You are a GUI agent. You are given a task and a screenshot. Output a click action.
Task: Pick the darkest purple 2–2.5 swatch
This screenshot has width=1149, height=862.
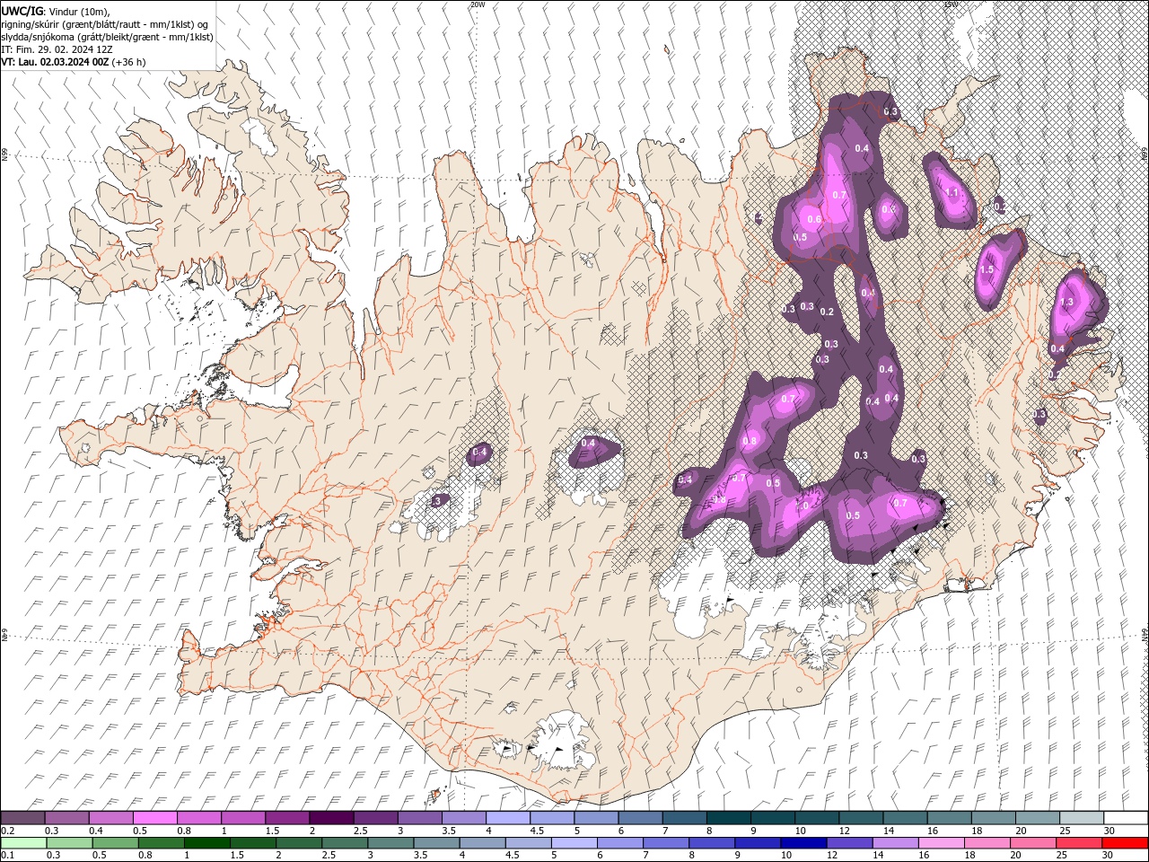331,818
